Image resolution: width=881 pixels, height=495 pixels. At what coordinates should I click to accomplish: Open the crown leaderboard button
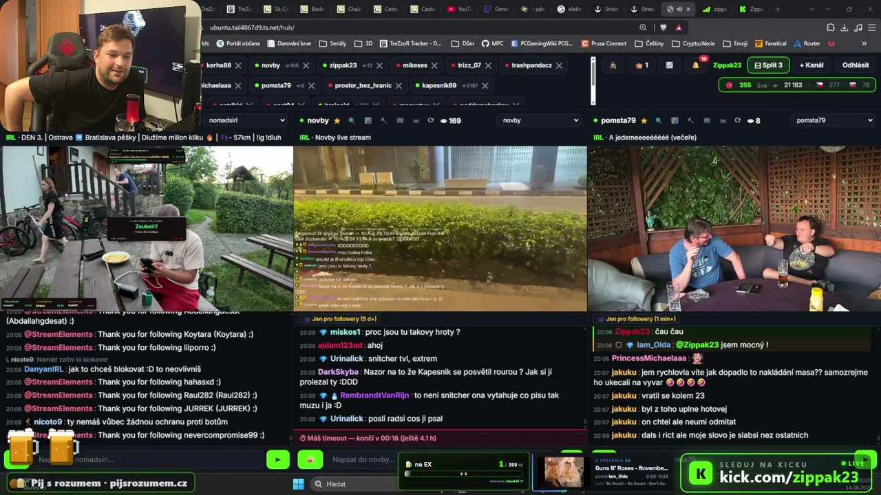click(x=641, y=65)
